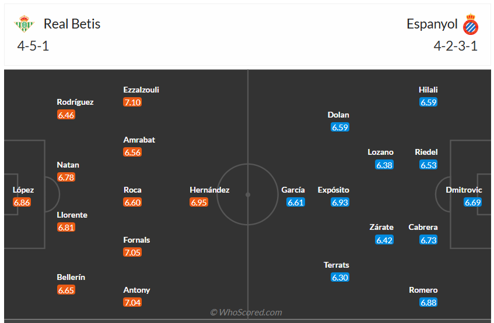Click Romero's 6.88 rating badge

point(428,303)
